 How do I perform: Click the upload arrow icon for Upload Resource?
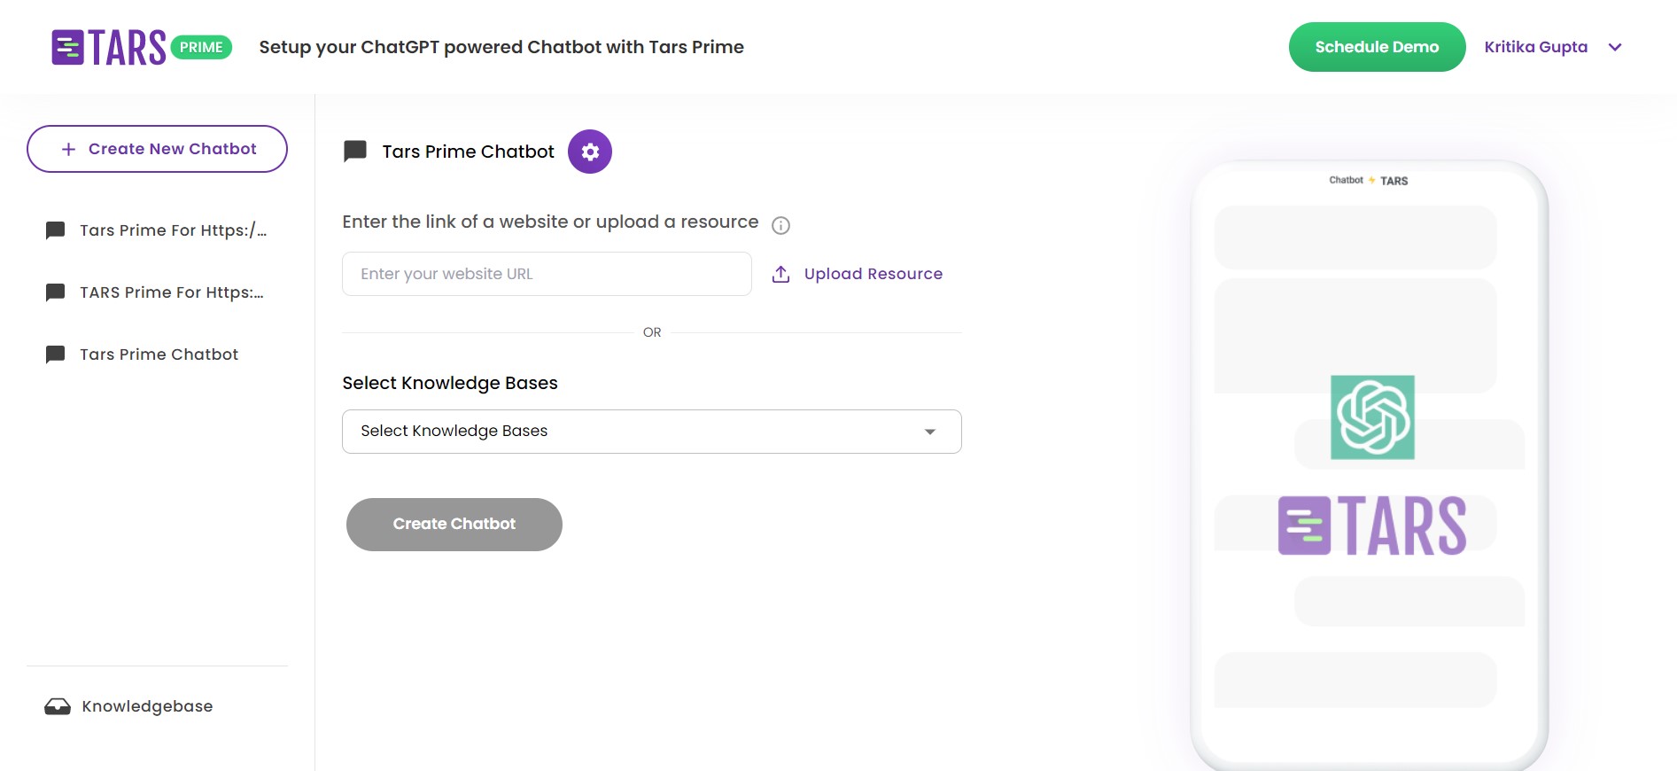coord(780,274)
